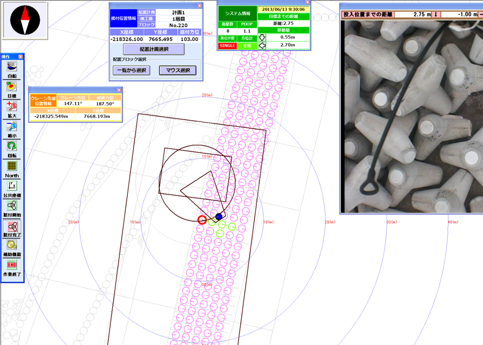Click the 一覧から選択 button
The height and width of the screenshot is (345, 483).
[131, 70]
